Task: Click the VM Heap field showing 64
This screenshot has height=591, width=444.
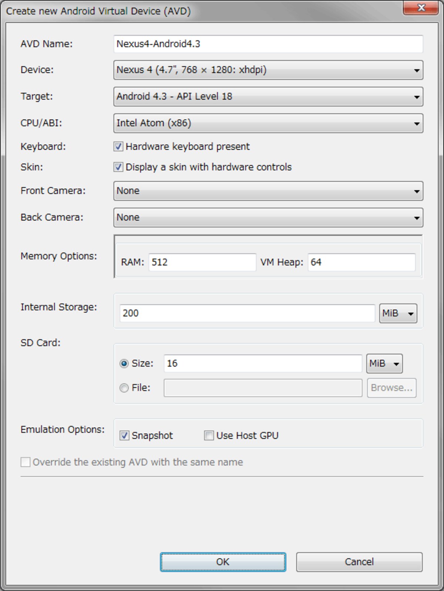Action: coord(361,262)
